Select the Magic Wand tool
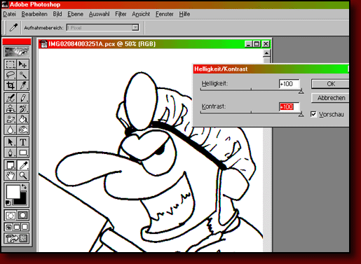 [23, 75]
